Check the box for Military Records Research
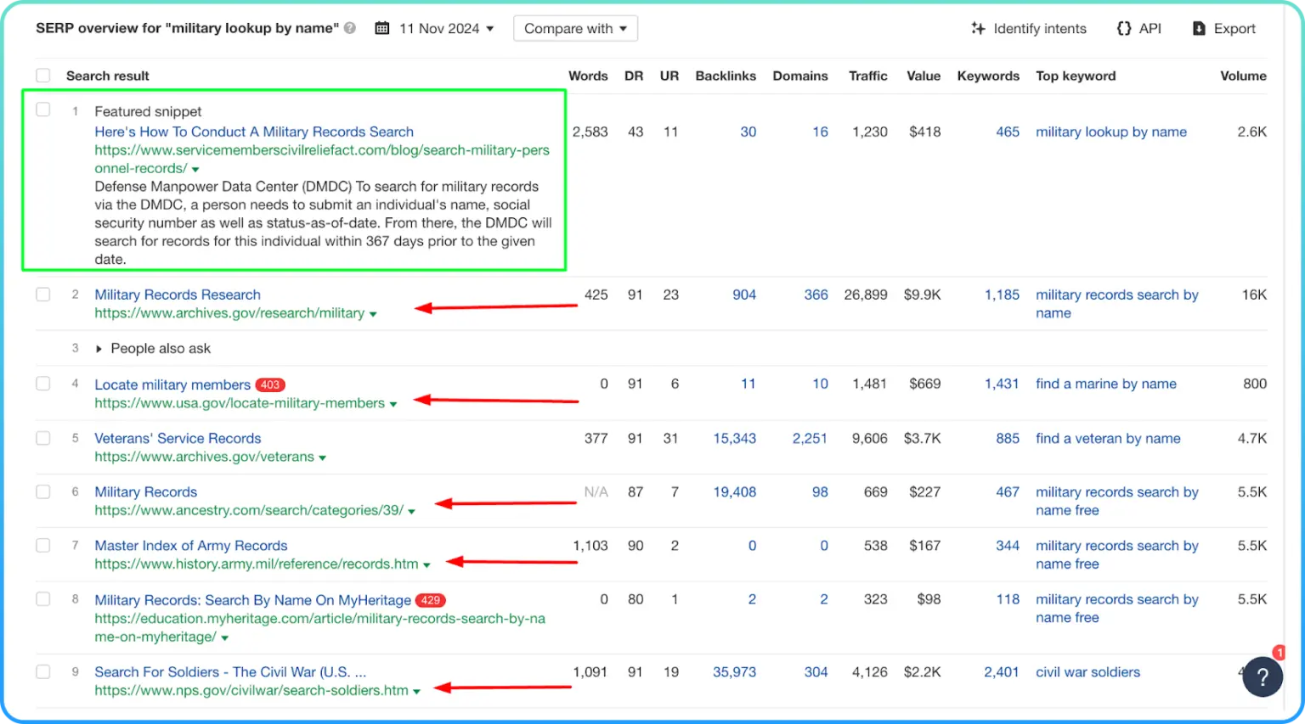This screenshot has height=724, width=1305. tap(43, 295)
